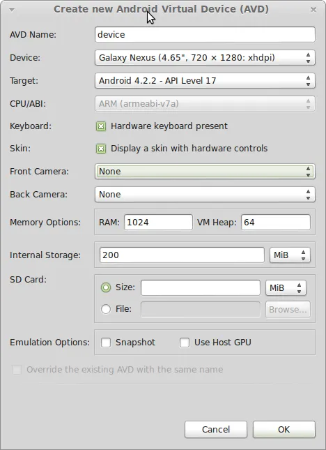This screenshot has width=326, height=450.
Task: Select the SD Card File radio button
Action: (x=106, y=309)
